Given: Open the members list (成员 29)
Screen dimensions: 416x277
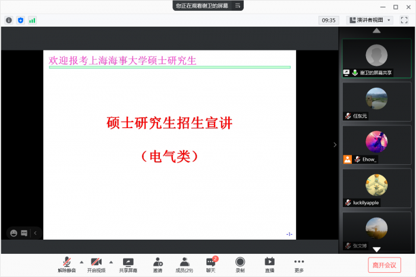Looking at the screenshot, I should [x=184, y=265].
